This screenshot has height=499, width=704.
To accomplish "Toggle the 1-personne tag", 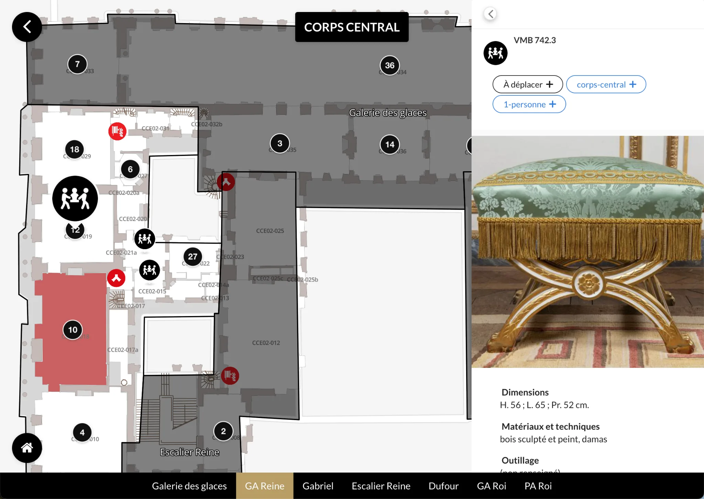I will tap(529, 104).
